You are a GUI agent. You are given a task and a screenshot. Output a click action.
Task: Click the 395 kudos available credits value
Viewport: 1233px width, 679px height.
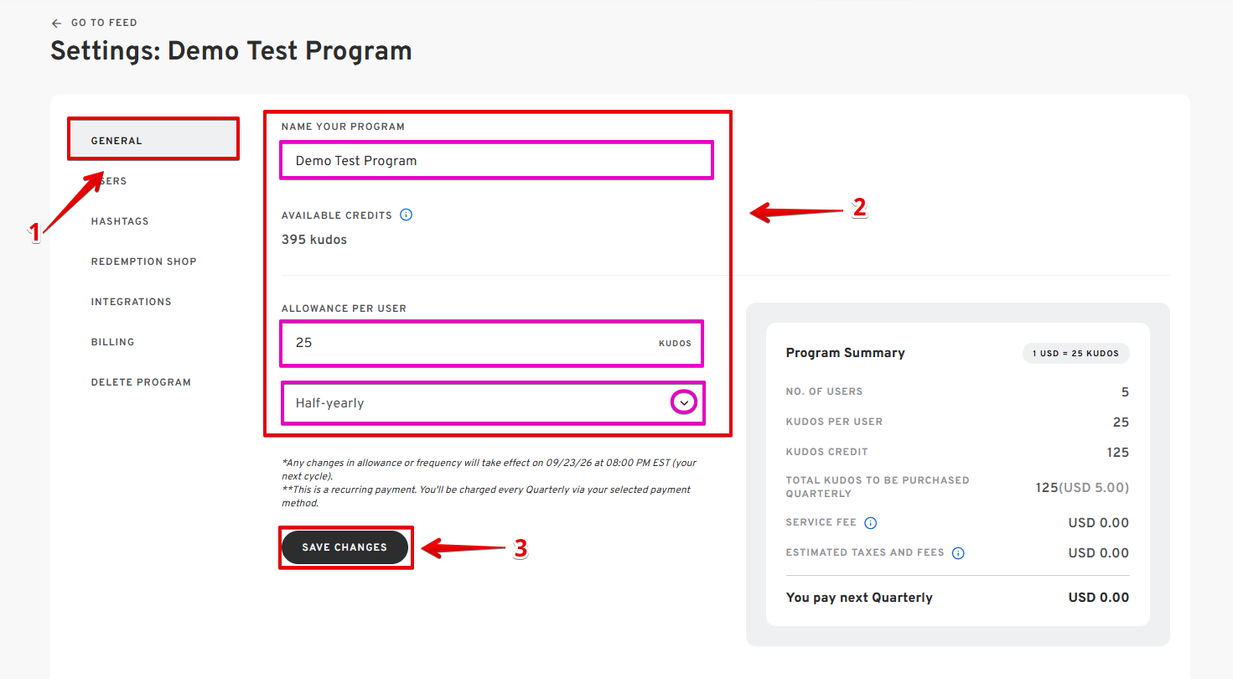pyautogui.click(x=314, y=240)
